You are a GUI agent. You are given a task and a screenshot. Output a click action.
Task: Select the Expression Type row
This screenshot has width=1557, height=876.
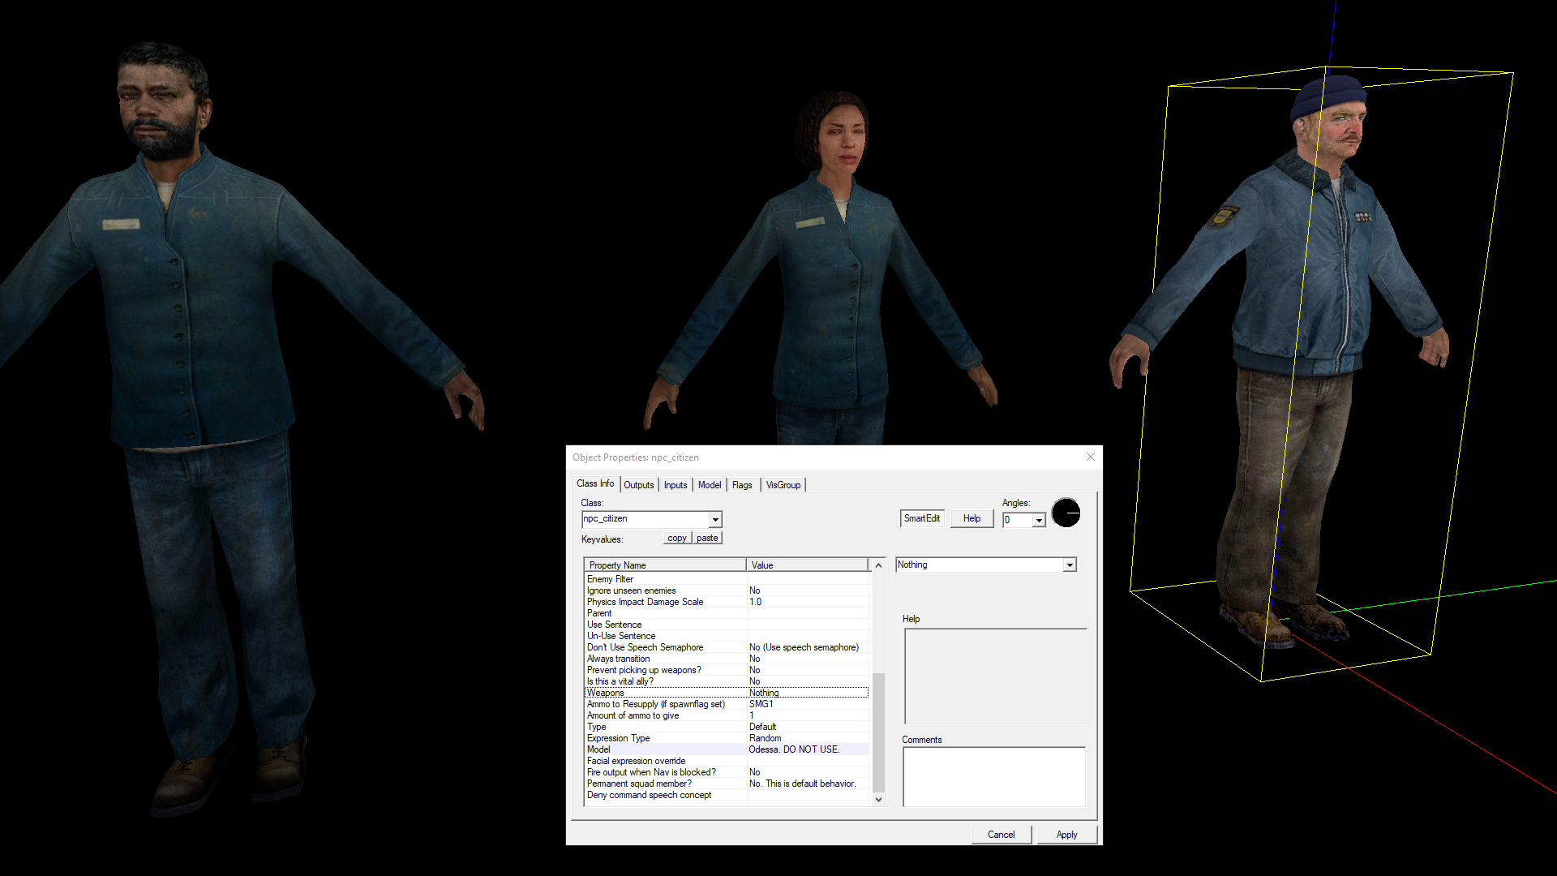[x=727, y=738]
